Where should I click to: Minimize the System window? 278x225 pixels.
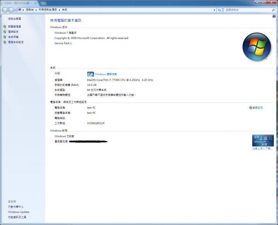257,2
